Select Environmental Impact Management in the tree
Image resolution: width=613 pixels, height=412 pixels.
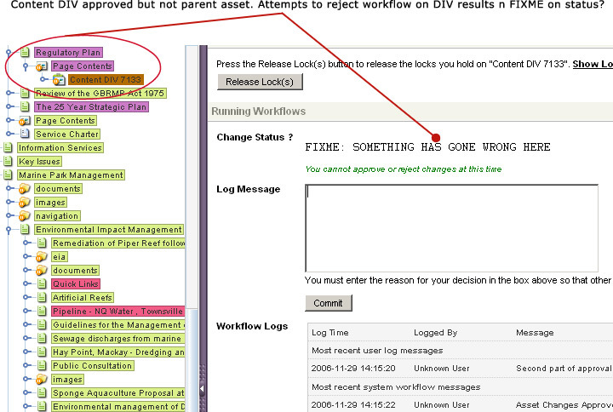[109, 230]
